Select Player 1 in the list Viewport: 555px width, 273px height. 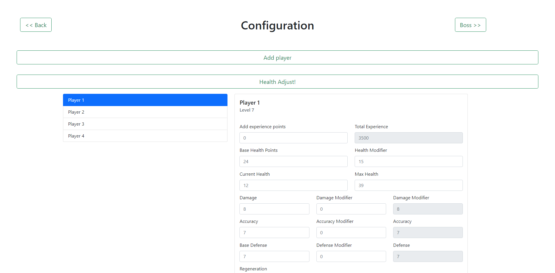(x=145, y=100)
